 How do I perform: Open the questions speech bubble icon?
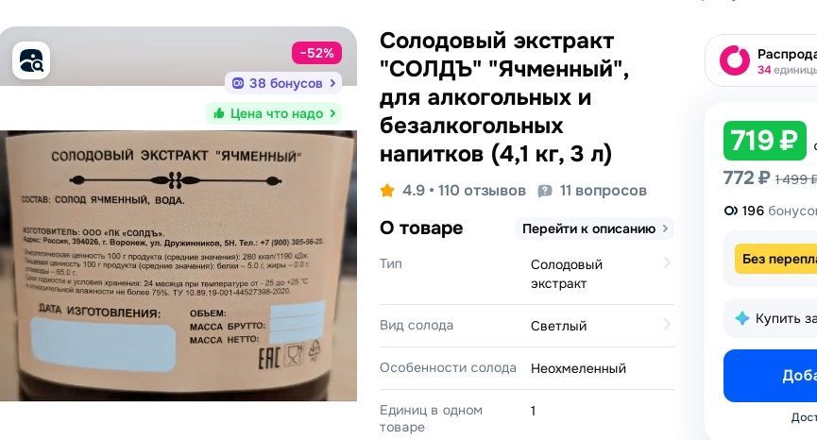[x=544, y=191]
